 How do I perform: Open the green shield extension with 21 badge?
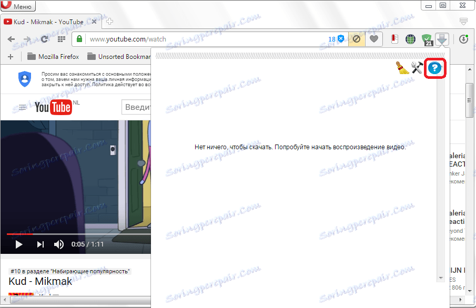coord(427,40)
